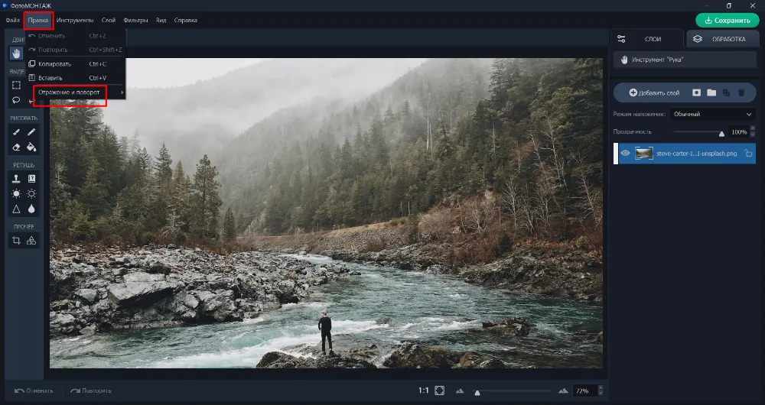
Task: Select the Brush tool
Action: 16,132
